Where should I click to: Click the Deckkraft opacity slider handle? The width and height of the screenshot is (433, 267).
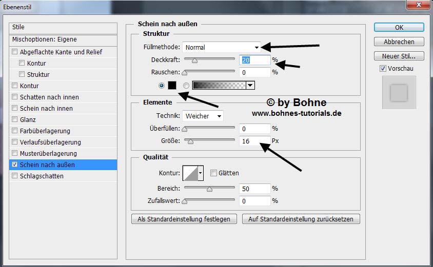[194, 60]
